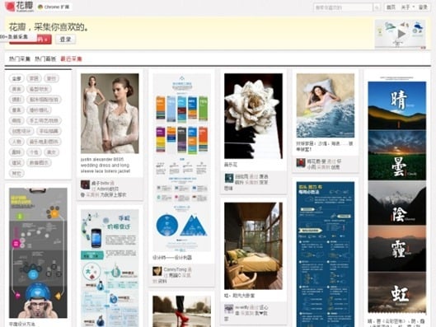Open the wedding dress pin image
This screenshot has width=436, height=327.
(x=110, y=114)
